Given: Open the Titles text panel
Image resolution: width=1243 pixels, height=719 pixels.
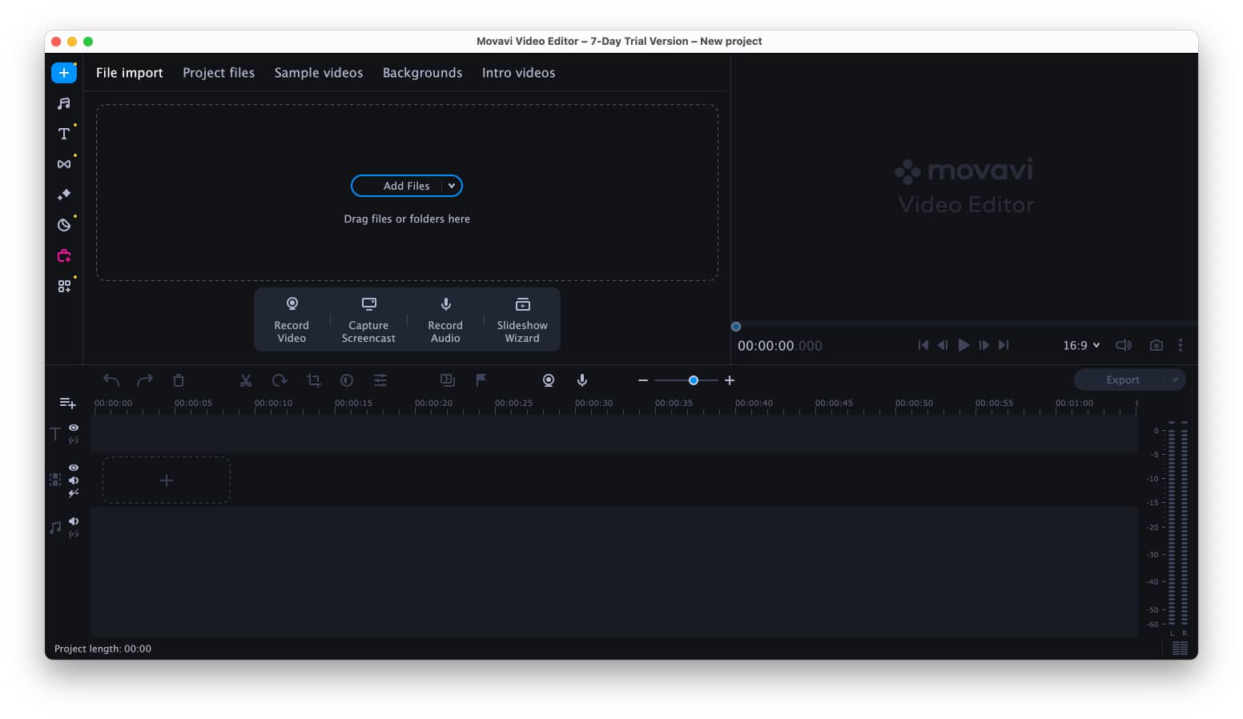Looking at the screenshot, I should (x=64, y=134).
